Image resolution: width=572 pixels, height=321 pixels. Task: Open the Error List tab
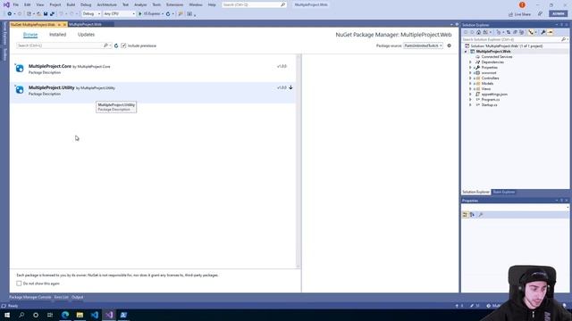coord(62,297)
